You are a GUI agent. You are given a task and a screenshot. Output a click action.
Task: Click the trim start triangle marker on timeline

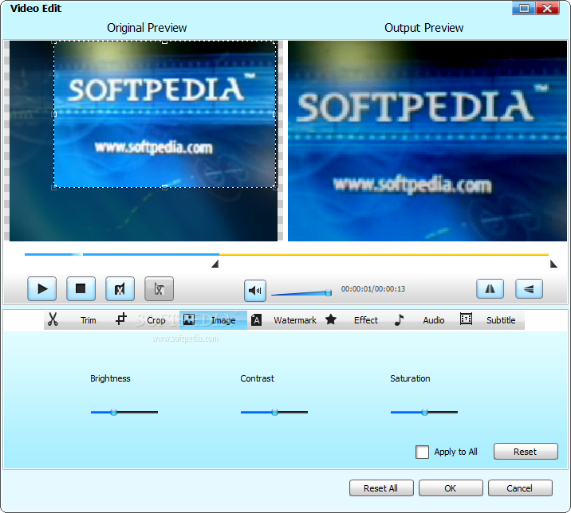[215, 264]
